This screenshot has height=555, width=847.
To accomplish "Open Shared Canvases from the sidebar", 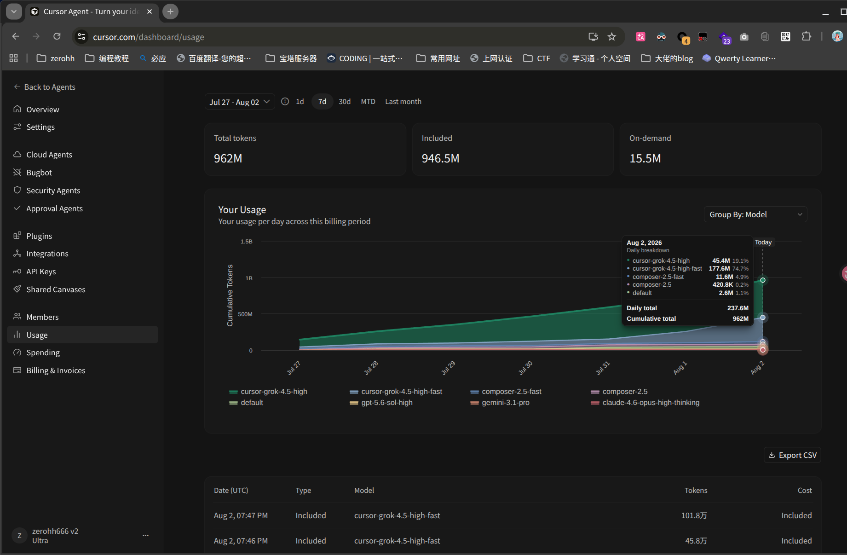I will (x=56, y=289).
